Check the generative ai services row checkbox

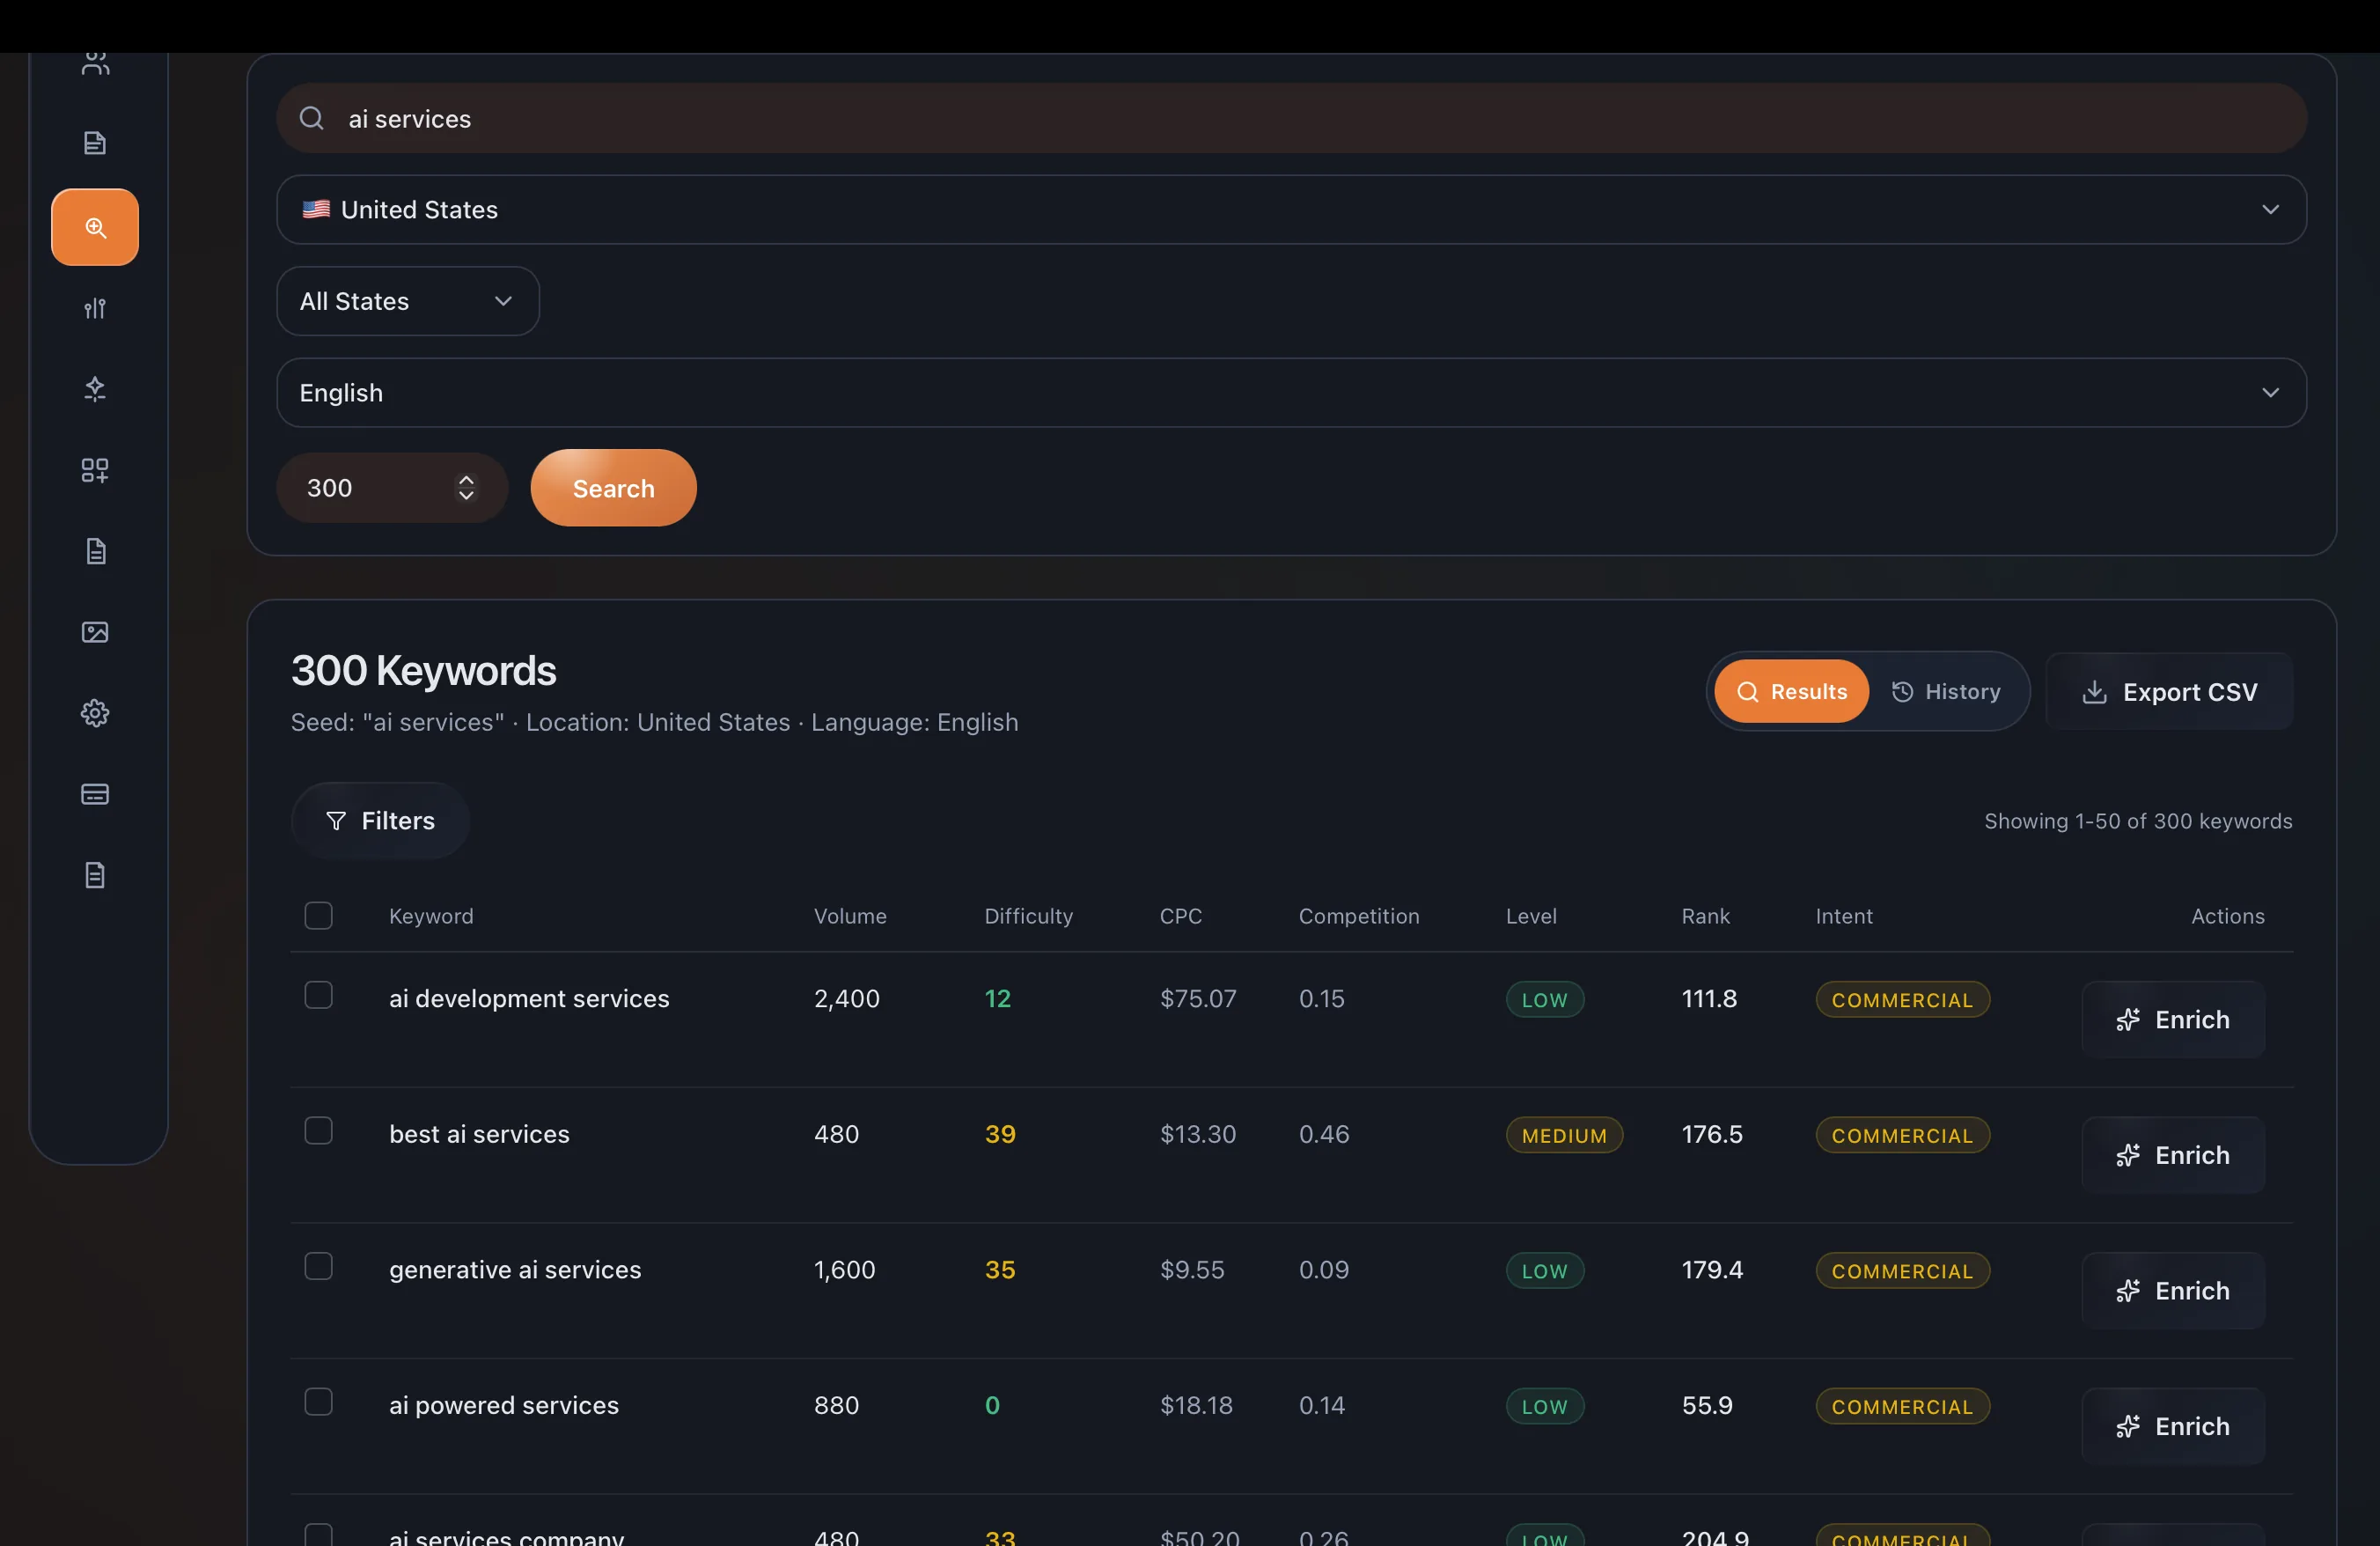(x=318, y=1266)
